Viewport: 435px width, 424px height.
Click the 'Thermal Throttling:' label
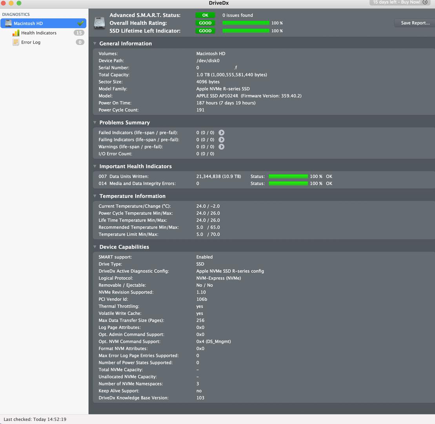point(119,306)
